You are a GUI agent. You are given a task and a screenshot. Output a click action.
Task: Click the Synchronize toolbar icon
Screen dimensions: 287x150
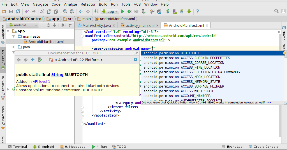[x=18, y=12]
